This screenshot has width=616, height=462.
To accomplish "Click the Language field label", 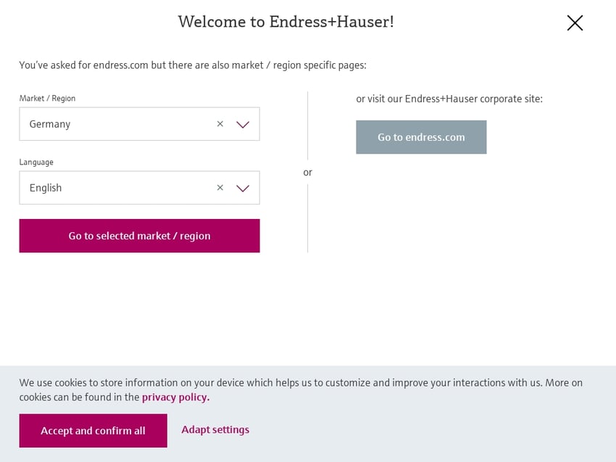I will 36,162.
